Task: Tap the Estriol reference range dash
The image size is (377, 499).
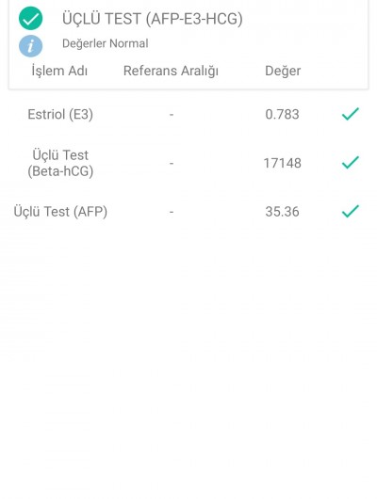Action: pos(172,115)
